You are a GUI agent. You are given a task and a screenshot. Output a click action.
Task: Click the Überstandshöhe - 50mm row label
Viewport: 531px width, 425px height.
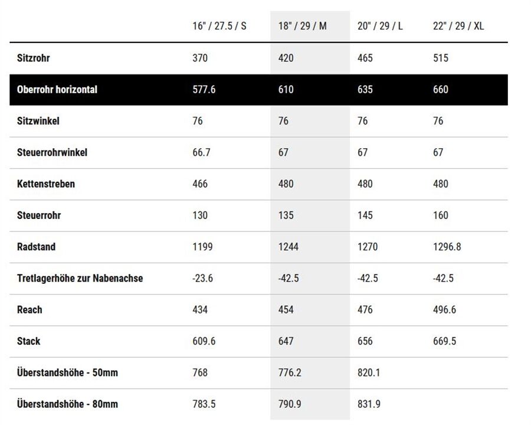coord(67,373)
